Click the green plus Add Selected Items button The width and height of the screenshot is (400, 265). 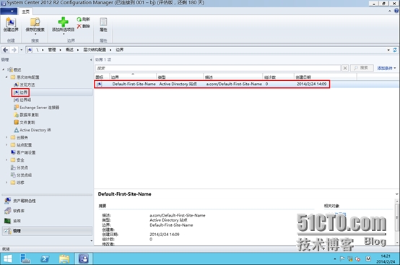pos(63,26)
